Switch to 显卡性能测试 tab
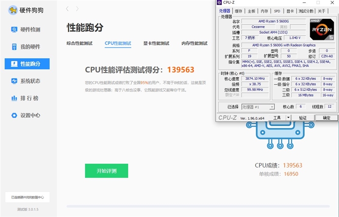Viewport: 339px width, 217px height. 156,43
